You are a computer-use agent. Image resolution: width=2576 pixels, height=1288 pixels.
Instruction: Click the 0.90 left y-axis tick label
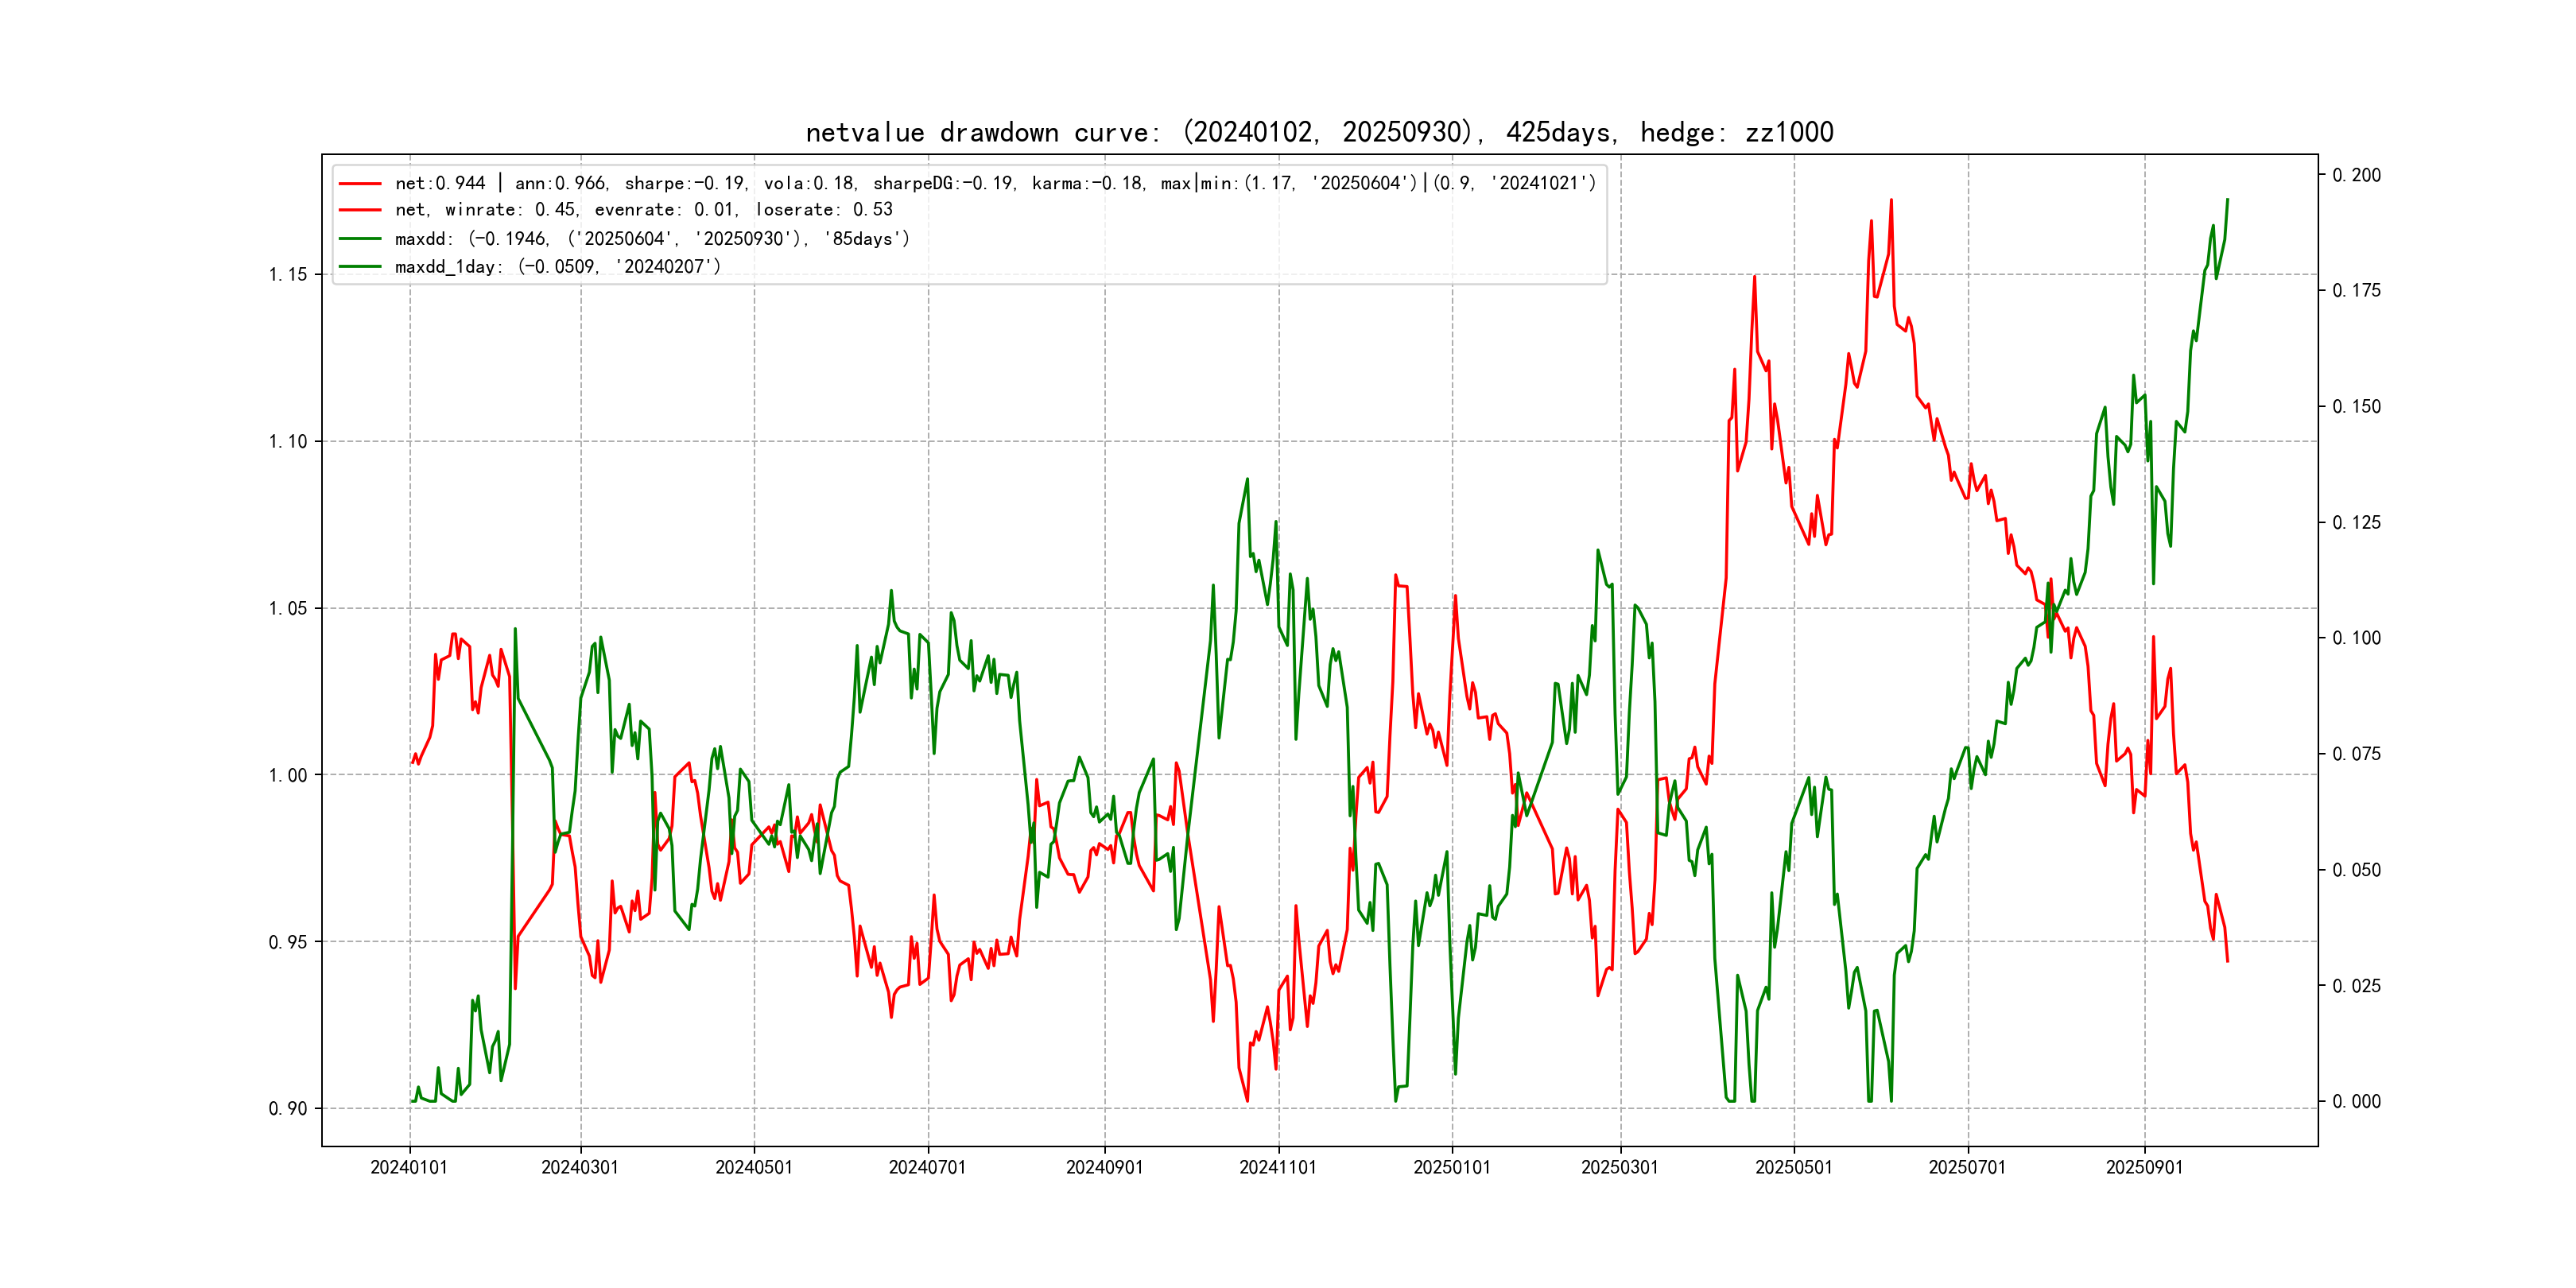click(288, 1108)
